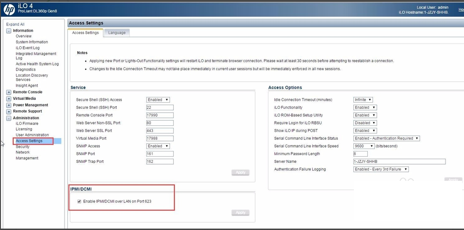Screen dimensions: 464x230
Task: Open Location Discovery Services
Action: click(x=32, y=77)
